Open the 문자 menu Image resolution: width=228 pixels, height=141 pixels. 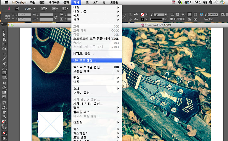[66, 2]
